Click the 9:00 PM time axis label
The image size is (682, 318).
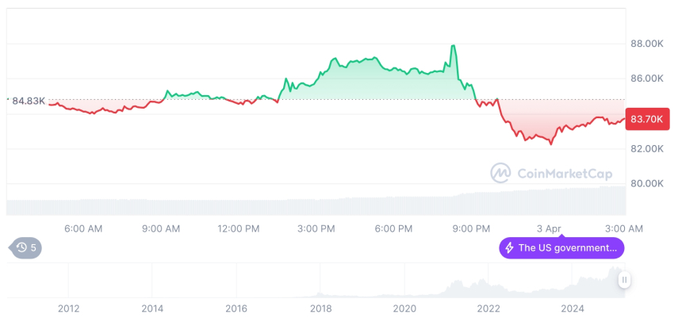pyautogui.click(x=471, y=228)
